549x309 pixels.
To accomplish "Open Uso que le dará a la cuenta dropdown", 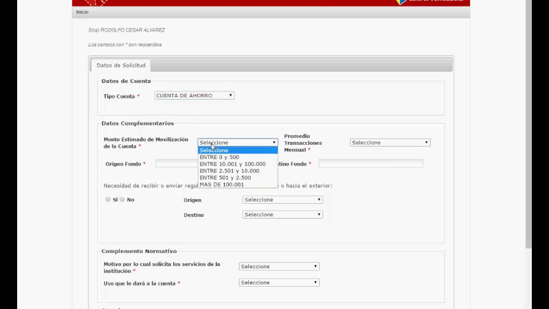I will pyautogui.click(x=279, y=282).
